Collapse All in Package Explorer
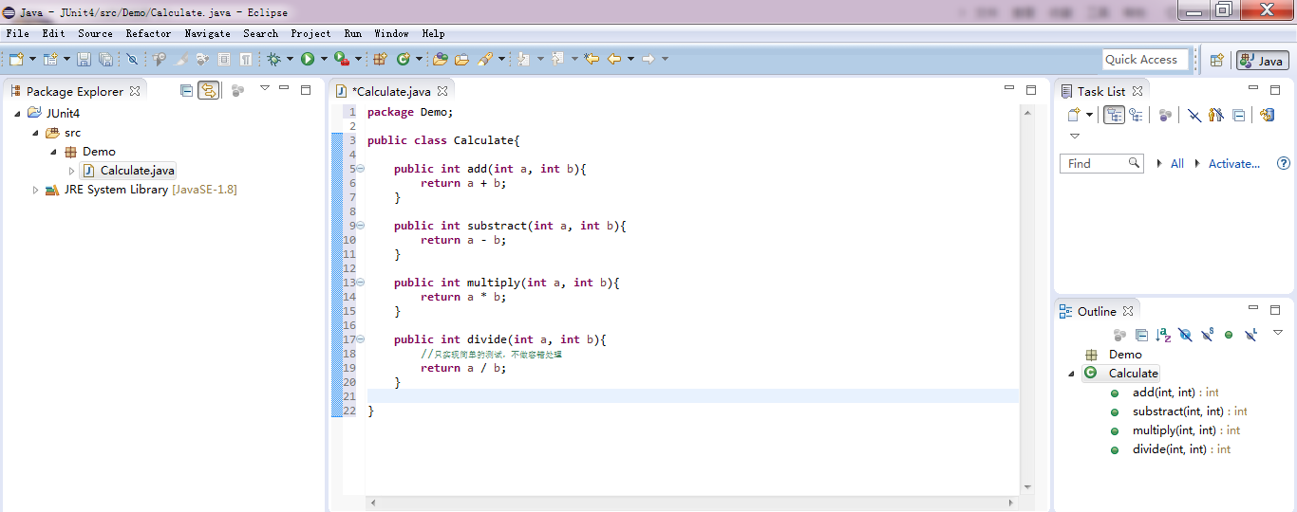The height and width of the screenshot is (512, 1297). (186, 91)
